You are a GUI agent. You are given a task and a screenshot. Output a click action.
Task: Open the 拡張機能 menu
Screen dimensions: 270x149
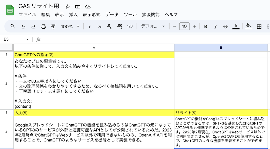[151, 15]
